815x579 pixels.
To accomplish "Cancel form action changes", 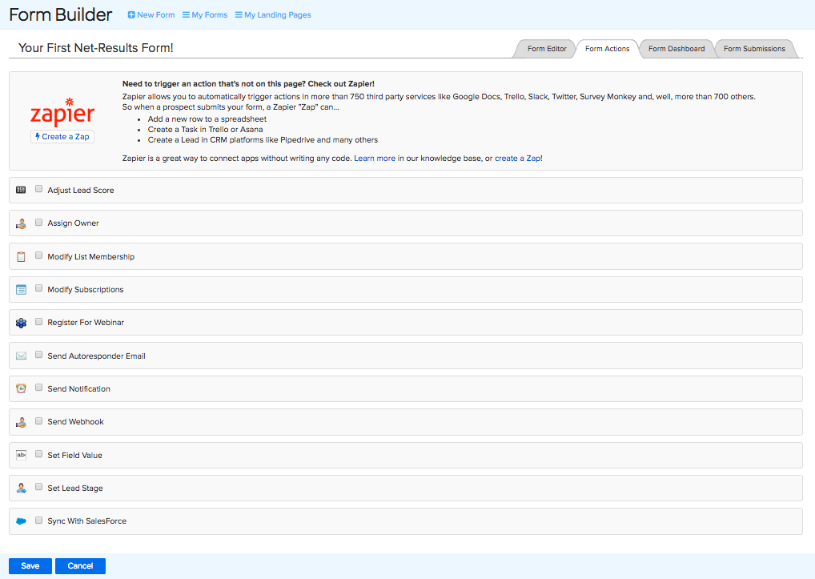I will coord(80,566).
